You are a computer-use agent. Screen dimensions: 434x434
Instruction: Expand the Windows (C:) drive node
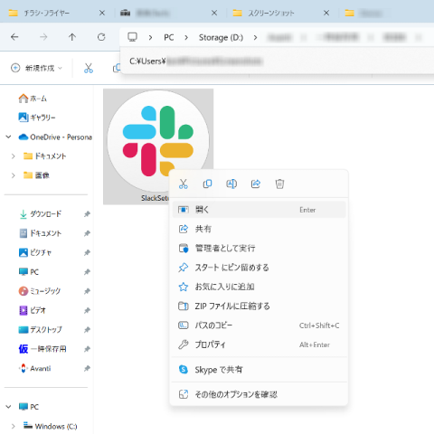[x=13, y=426]
